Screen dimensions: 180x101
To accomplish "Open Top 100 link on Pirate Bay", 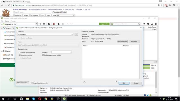I will point(87,9).
